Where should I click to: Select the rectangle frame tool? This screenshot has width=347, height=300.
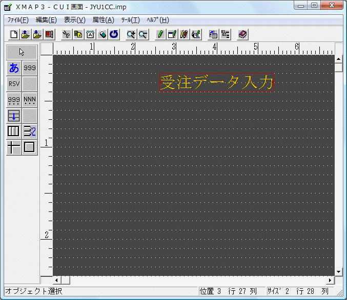coord(30,147)
